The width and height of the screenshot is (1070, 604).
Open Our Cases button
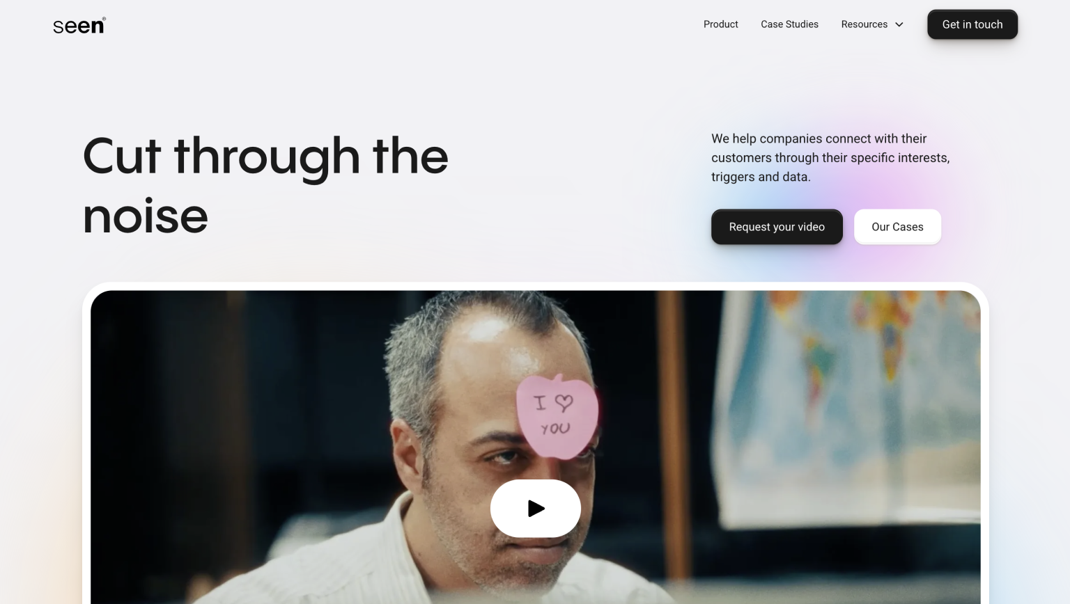coord(897,227)
